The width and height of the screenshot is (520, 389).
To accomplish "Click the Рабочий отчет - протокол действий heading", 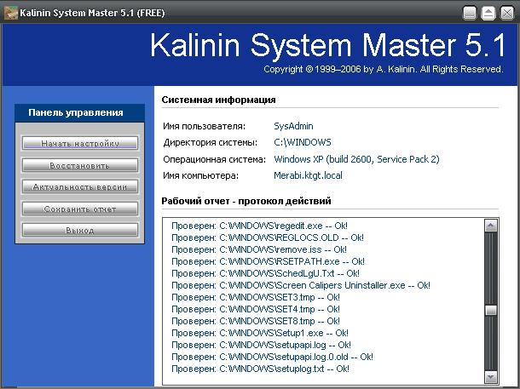I will 246,201.
